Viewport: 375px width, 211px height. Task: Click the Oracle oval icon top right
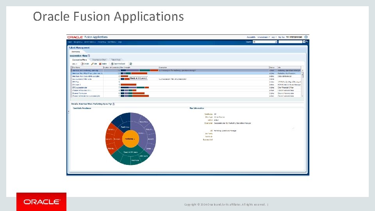pos(306,37)
